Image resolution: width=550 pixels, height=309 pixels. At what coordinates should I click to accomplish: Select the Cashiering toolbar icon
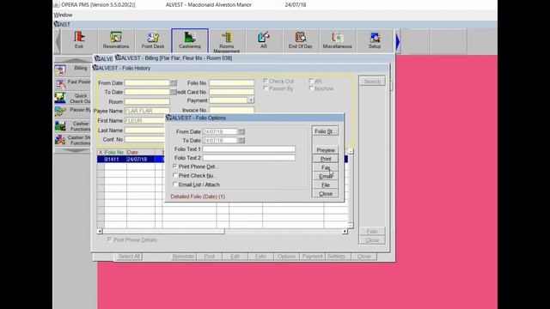coord(190,40)
